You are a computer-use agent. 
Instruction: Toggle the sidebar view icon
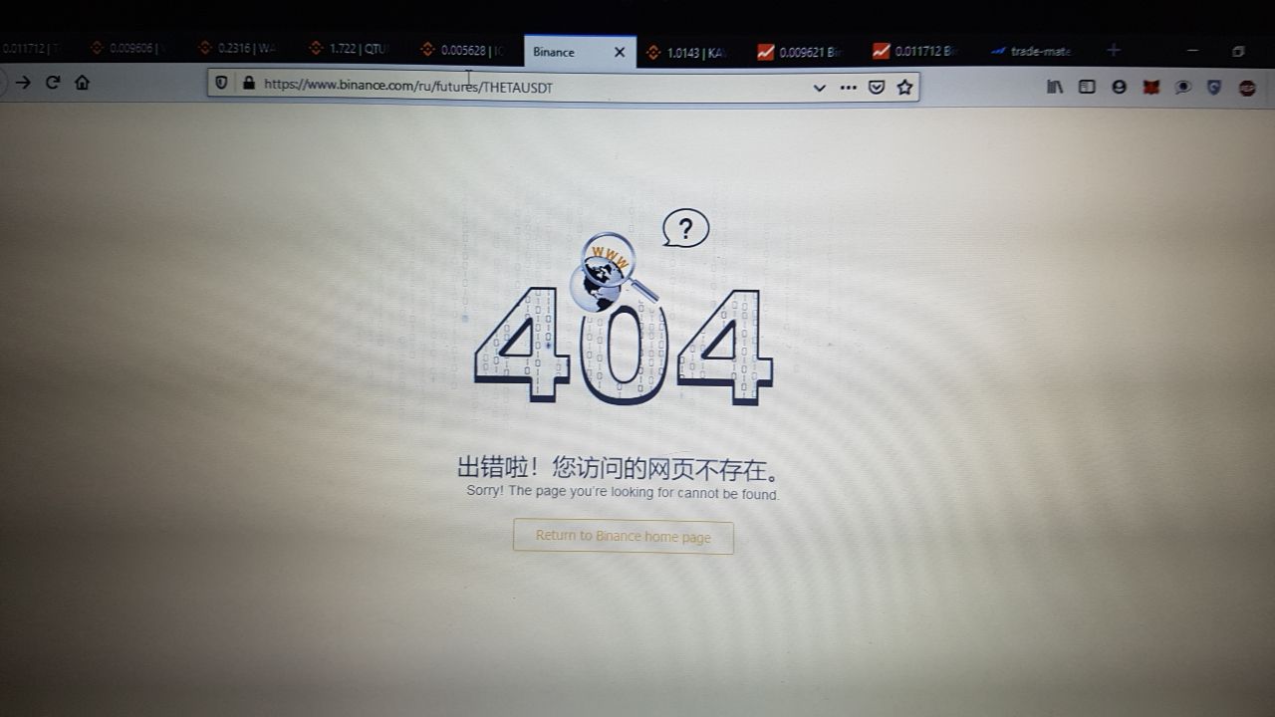click(x=1087, y=87)
